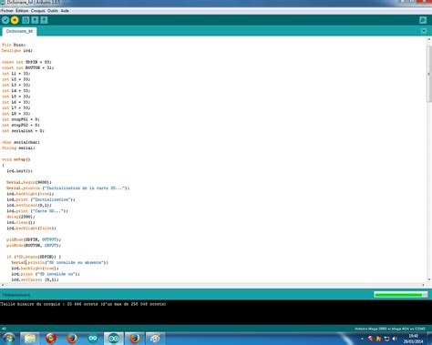The width and height of the screenshot is (432, 345).
Task: Click the taskbar clock showing 15:40
Action: coord(413,339)
